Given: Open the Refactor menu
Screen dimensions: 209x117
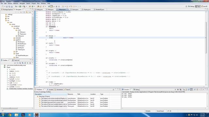Looking at the screenshot, I should tap(16, 4).
